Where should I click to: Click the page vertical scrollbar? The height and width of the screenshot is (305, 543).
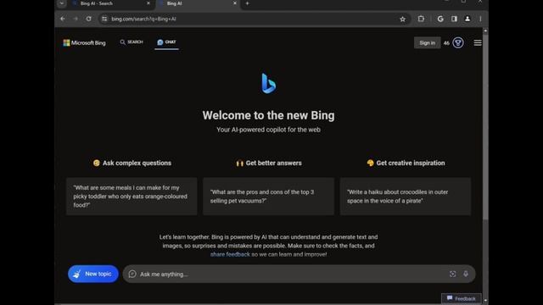coord(485,126)
